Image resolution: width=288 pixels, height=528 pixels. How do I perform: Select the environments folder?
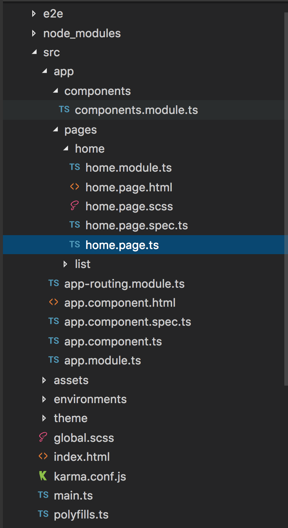pos(90,399)
